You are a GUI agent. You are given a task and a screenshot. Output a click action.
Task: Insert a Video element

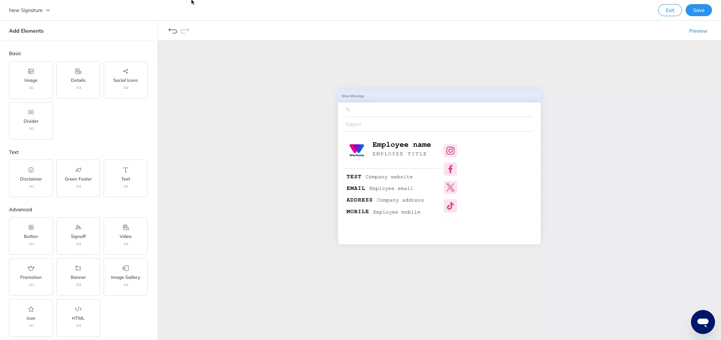tap(125, 236)
